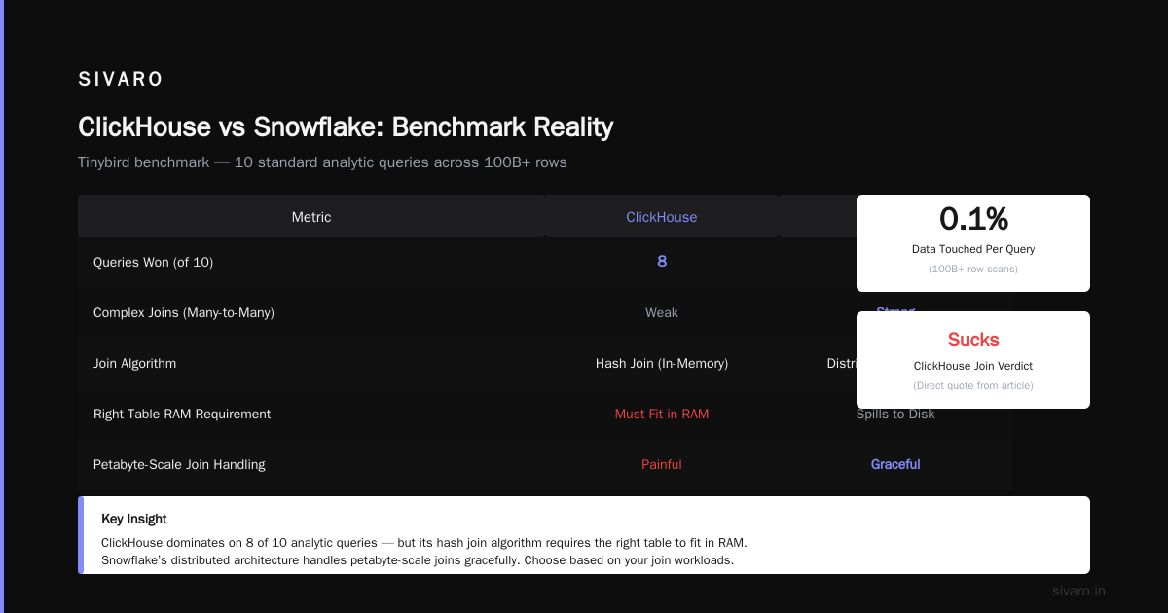Select the 'ClickHouse Join Verdict' caption
This screenshot has width=1168, height=613.
click(x=973, y=366)
